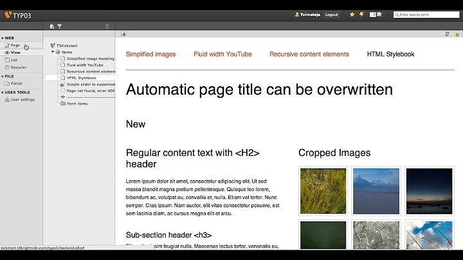The image size is (463, 260).
Task: Follow the Fluid width YouTube nav link
Action: 222,54
